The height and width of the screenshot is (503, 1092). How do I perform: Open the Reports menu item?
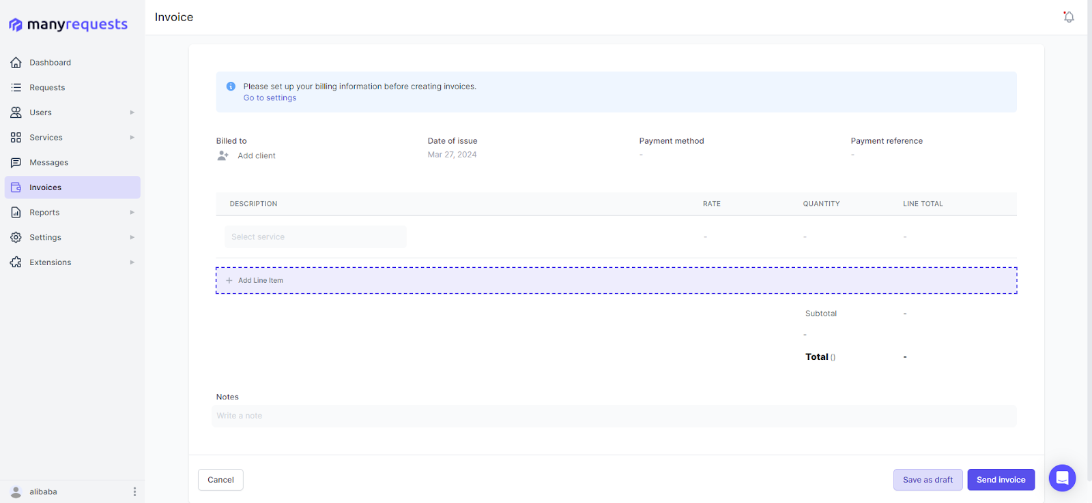(72, 213)
